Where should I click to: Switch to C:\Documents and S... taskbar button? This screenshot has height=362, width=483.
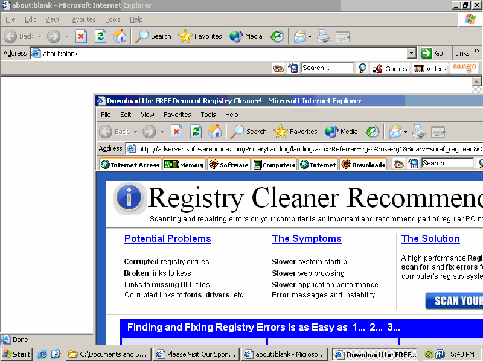109,354
